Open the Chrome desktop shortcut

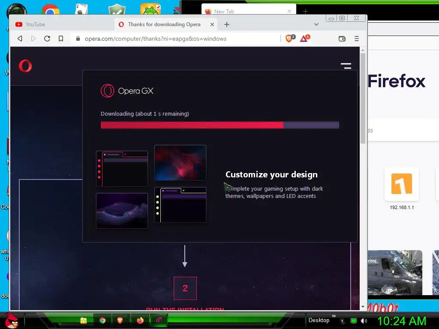click(x=50, y=9)
